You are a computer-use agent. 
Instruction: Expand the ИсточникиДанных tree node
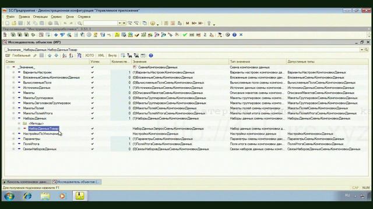click(13, 88)
